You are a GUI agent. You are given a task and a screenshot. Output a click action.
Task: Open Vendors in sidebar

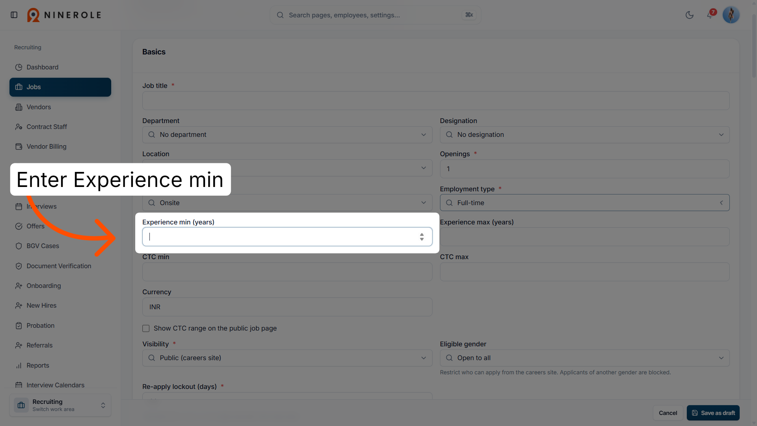coord(60,107)
